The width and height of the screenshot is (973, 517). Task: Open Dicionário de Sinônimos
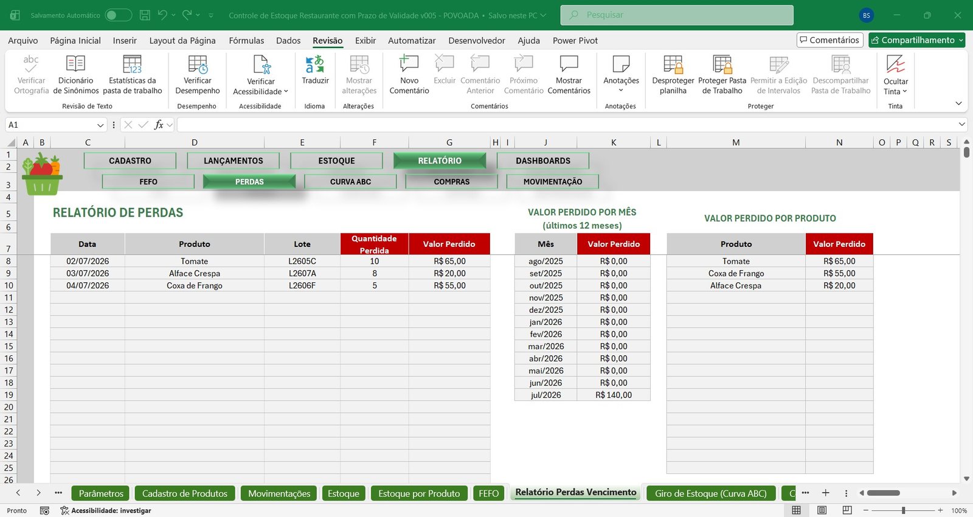click(x=75, y=74)
